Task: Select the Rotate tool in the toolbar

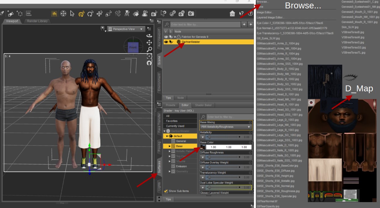Action: coord(90,14)
